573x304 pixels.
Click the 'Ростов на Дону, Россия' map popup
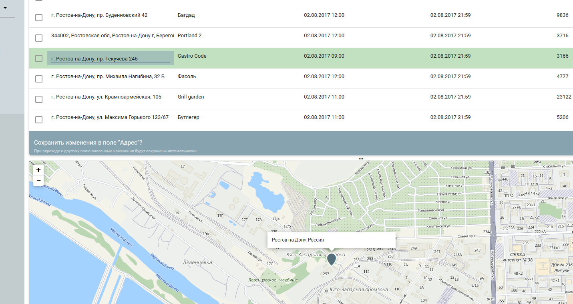coord(331,240)
